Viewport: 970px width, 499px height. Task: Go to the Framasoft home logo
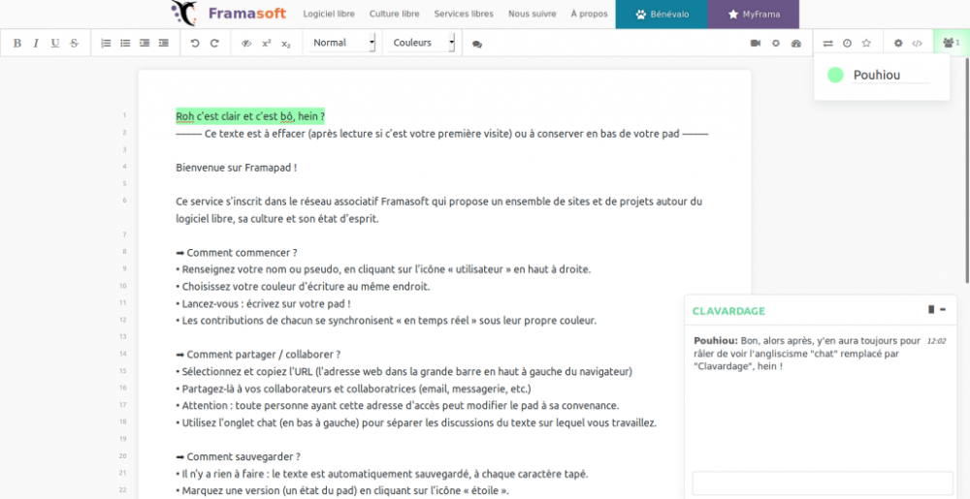(x=229, y=14)
